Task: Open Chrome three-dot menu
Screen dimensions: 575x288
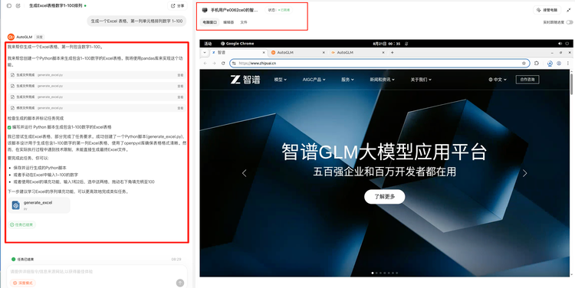Action: coord(567,63)
